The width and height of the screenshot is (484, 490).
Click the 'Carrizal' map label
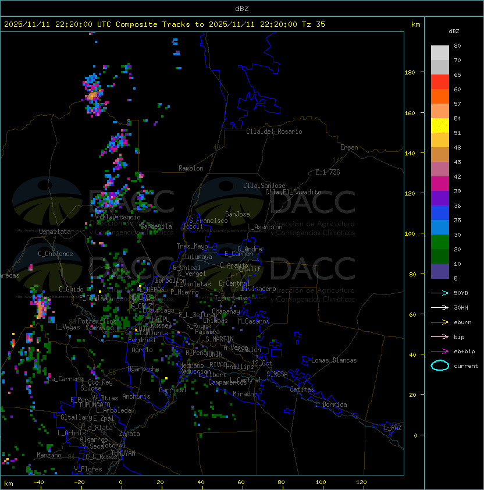tap(172, 390)
